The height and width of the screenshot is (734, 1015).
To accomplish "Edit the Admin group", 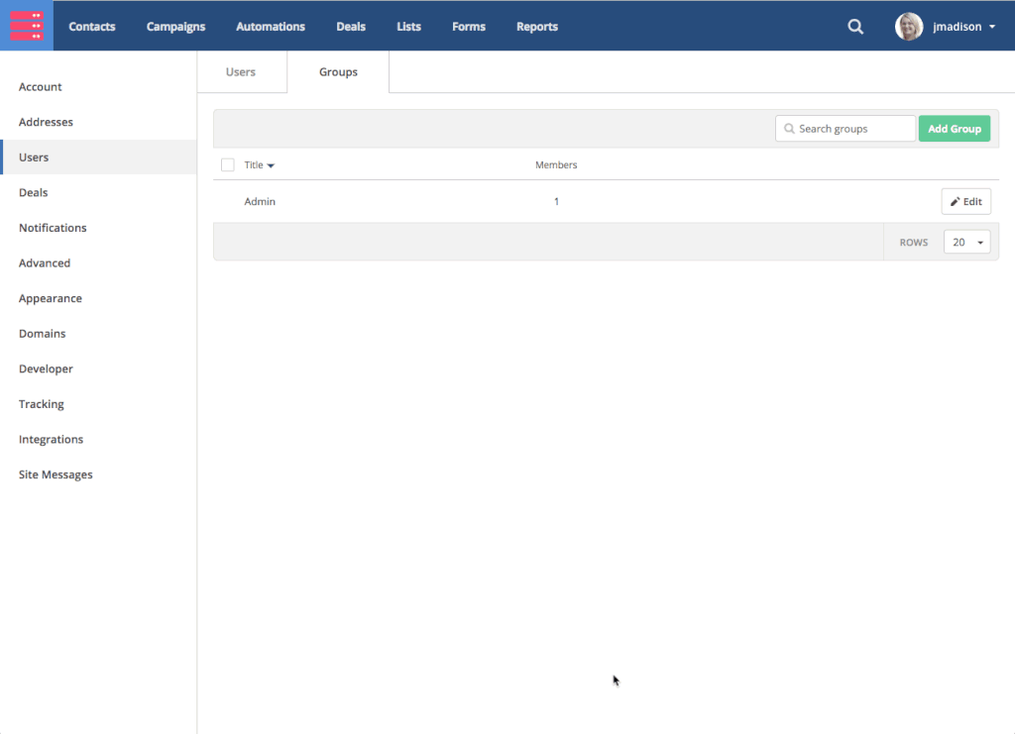I will click(965, 201).
